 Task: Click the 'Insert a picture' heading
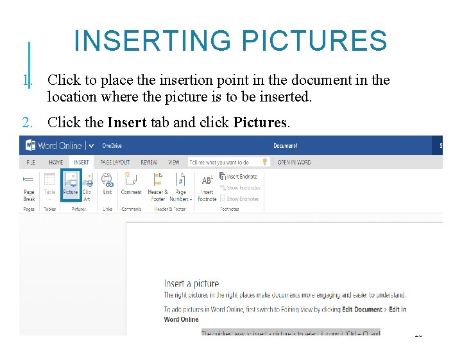[191, 283]
